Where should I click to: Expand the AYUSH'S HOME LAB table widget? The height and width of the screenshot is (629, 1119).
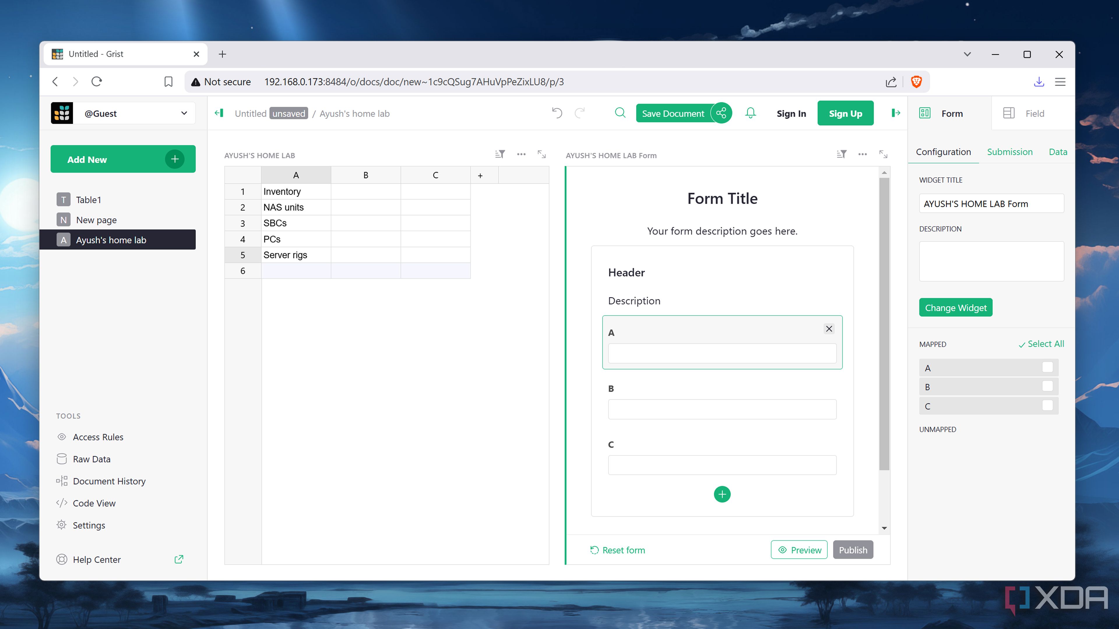542,154
